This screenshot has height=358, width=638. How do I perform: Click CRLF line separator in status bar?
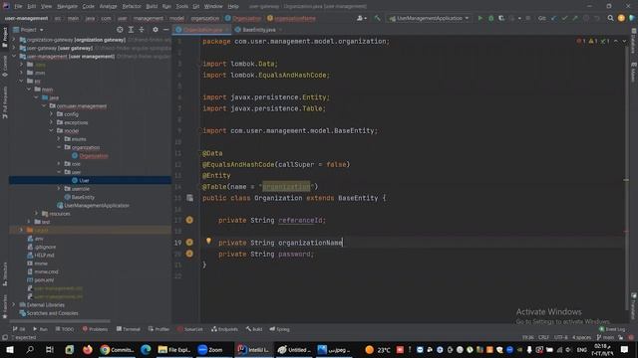(543, 337)
